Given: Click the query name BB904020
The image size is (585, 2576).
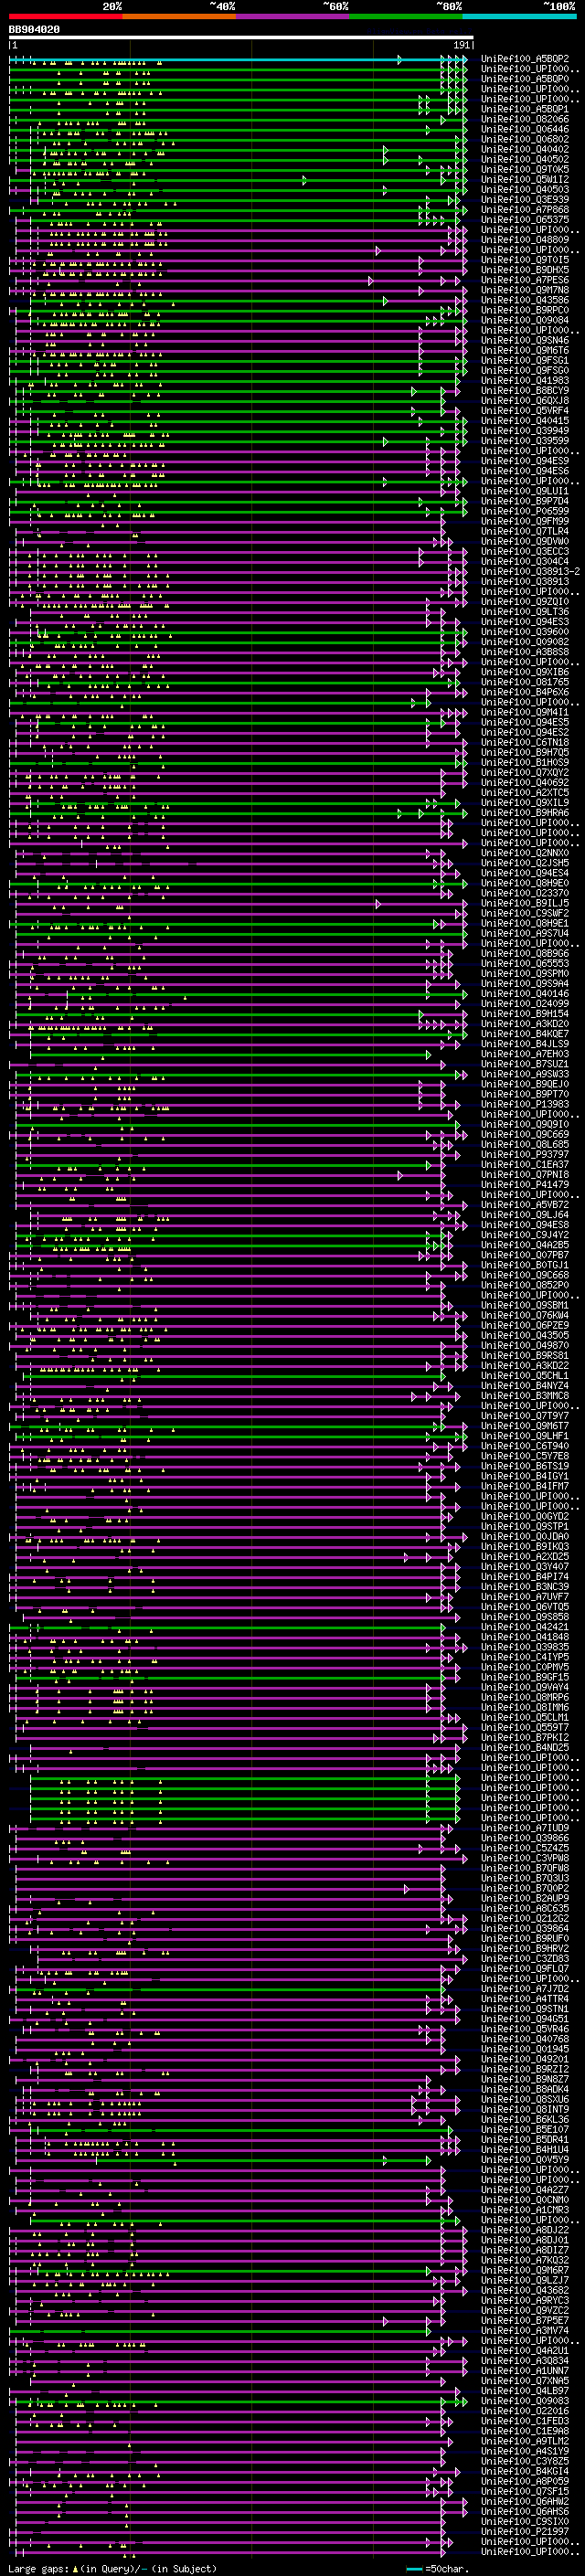Looking at the screenshot, I should [x=34, y=30].
